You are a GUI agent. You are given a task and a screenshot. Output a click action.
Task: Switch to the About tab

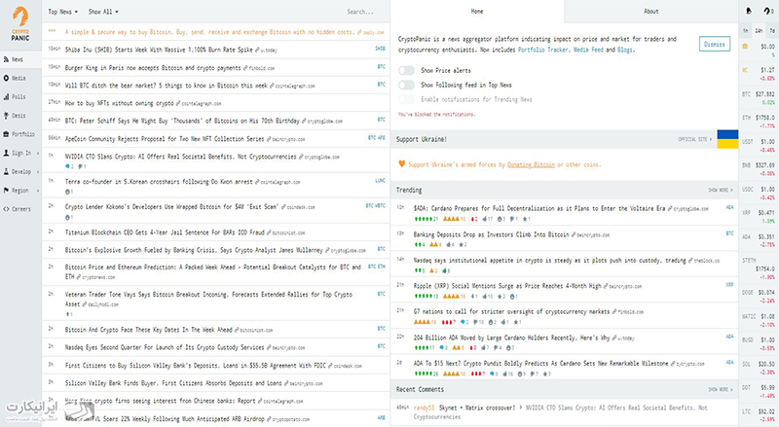click(x=650, y=12)
